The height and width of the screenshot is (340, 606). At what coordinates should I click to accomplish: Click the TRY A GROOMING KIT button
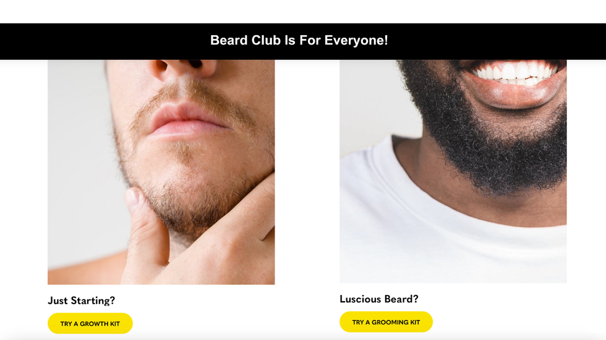[x=386, y=322]
